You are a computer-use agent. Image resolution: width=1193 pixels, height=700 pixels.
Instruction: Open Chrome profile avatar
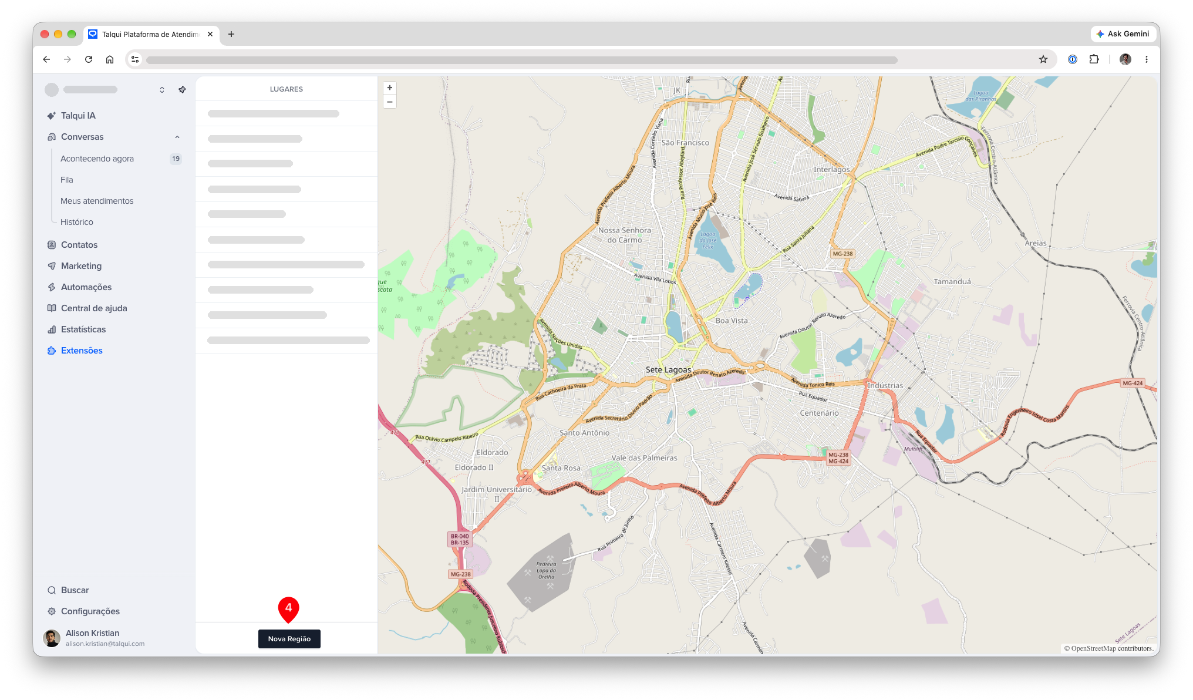point(1125,59)
